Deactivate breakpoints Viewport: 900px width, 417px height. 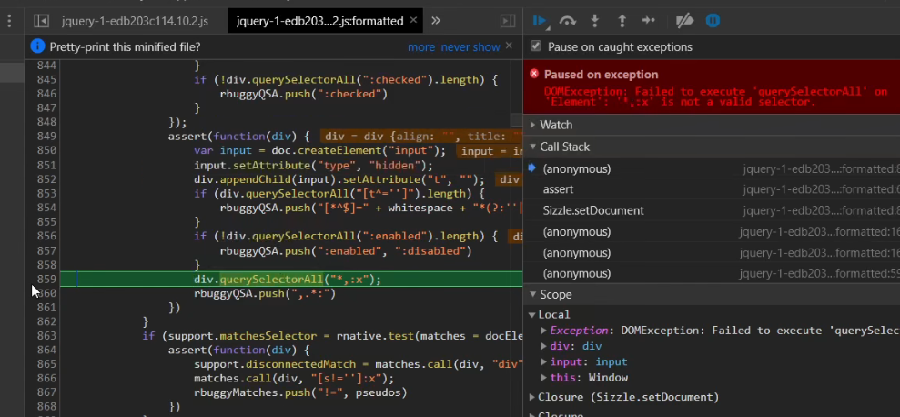tap(685, 20)
